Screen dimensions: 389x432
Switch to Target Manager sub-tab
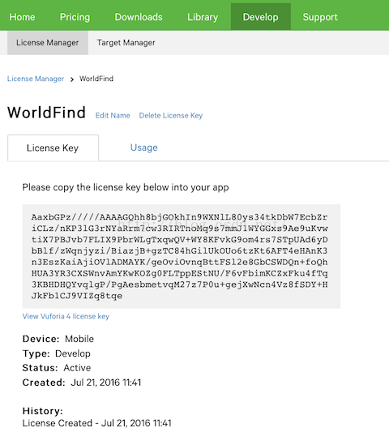coord(126,43)
